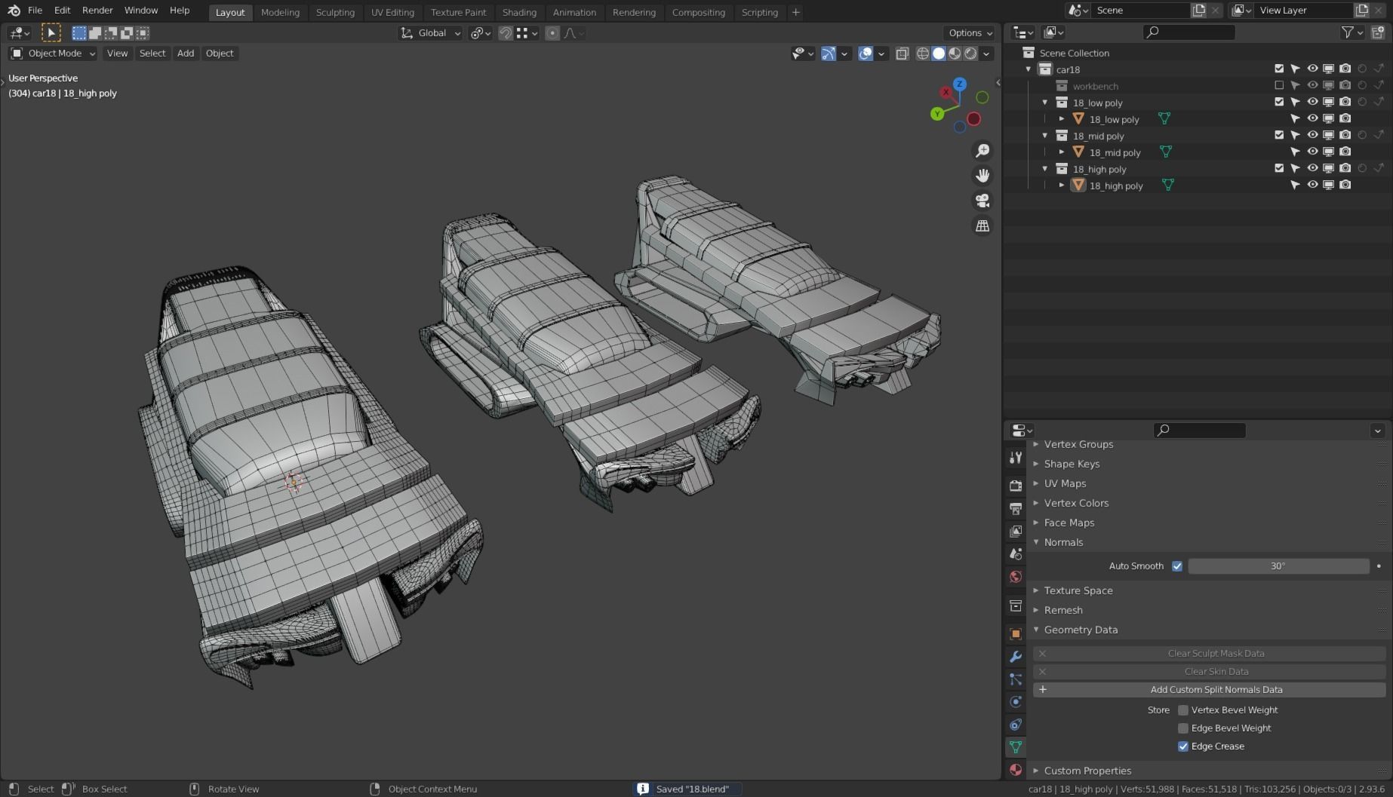Open the Output properties tab icon
Screen dimensions: 1393x797
(1016, 508)
